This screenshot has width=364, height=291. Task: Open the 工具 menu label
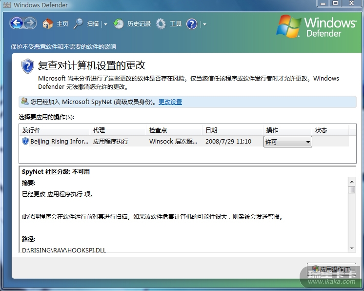[x=176, y=24]
